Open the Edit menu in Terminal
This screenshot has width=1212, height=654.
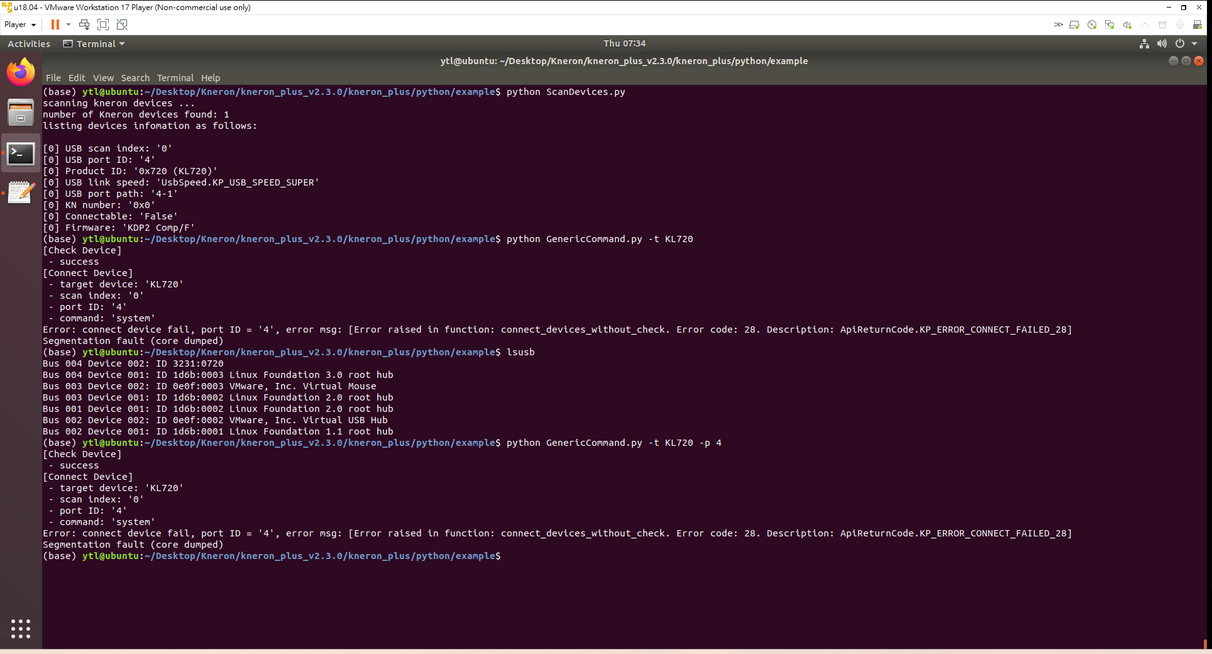[x=77, y=78]
